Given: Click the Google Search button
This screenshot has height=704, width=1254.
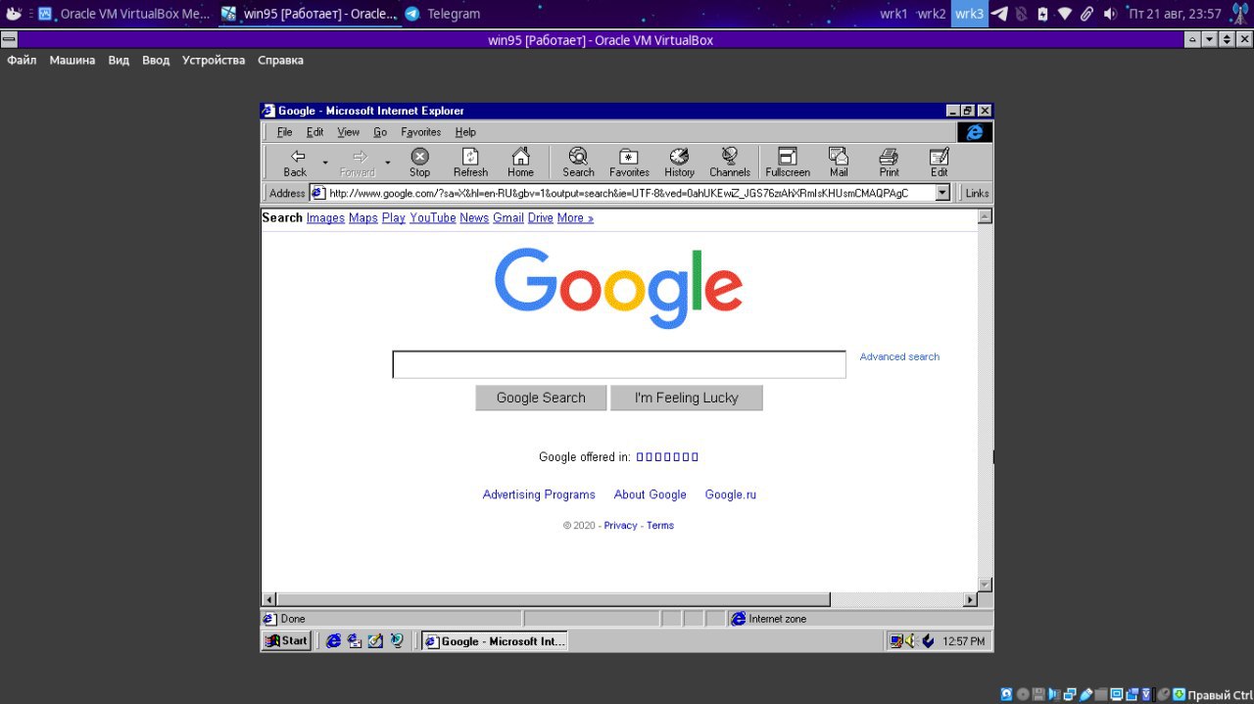Looking at the screenshot, I should (x=541, y=398).
